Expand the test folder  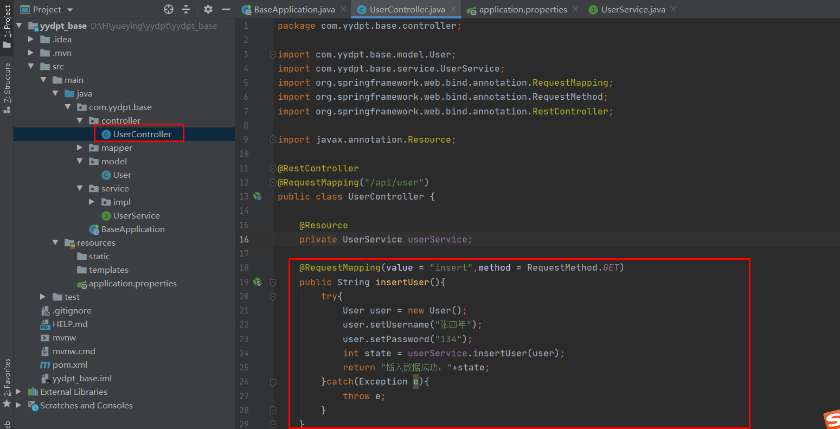[43, 297]
